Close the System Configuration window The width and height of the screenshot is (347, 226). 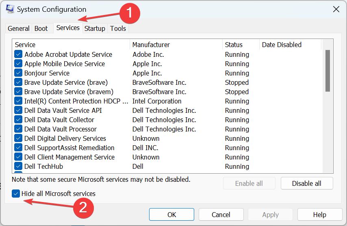coord(336,9)
